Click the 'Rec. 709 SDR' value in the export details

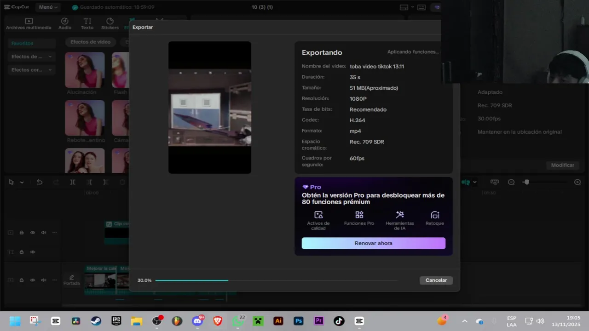[x=367, y=142]
